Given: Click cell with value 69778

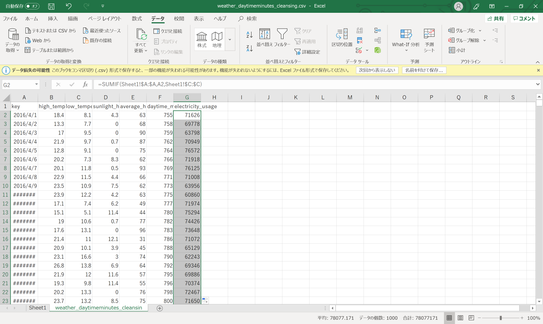Looking at the screenshot, I should (187, 124).
